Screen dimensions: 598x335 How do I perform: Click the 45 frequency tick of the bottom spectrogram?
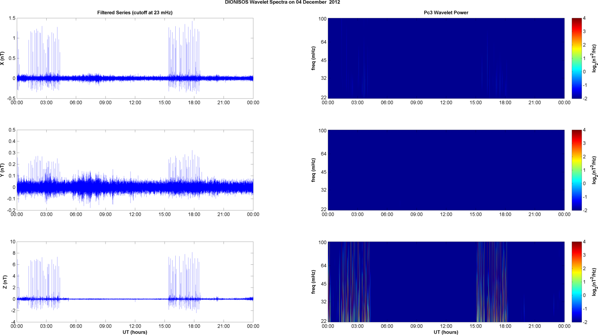pos(324,284)
